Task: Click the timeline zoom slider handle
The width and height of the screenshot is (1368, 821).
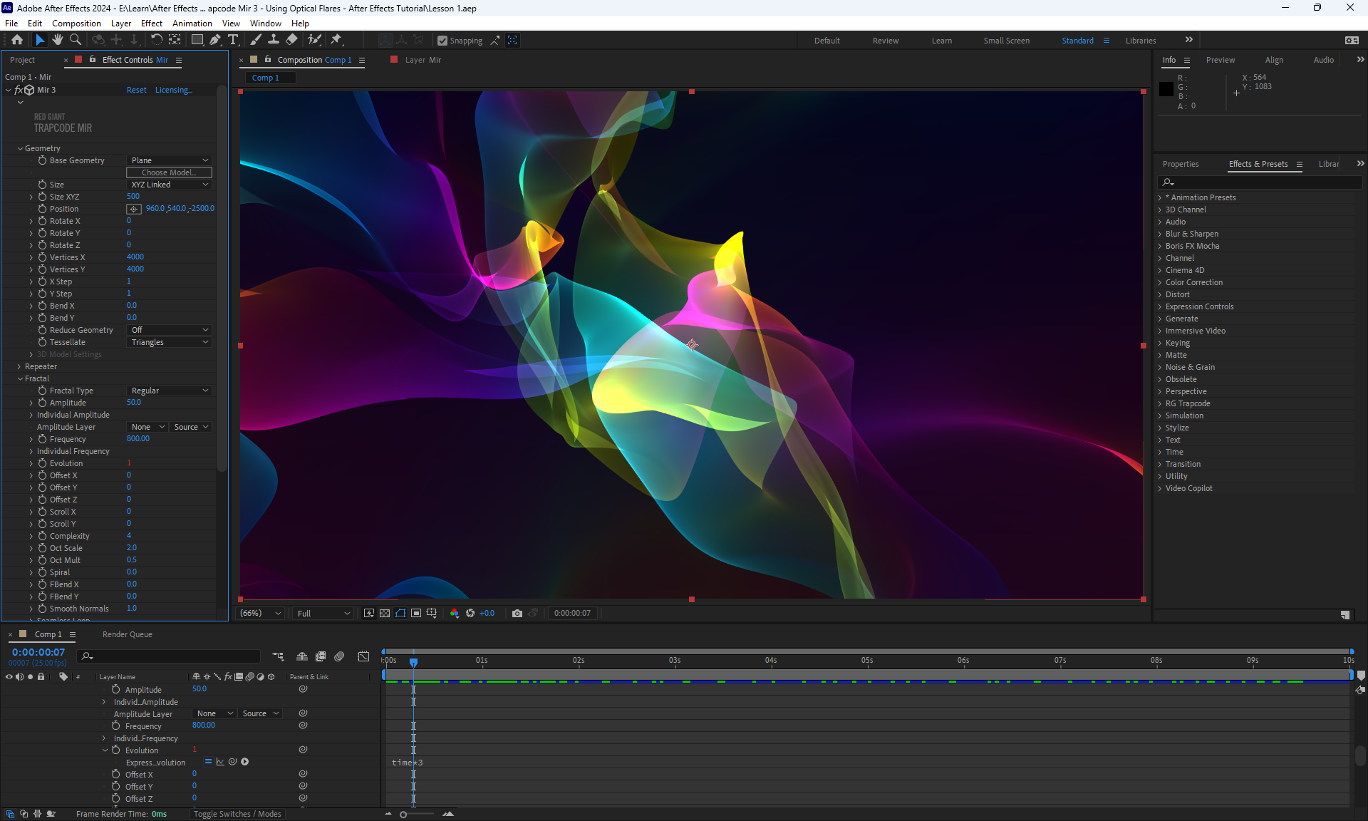Action: [403, 814]
